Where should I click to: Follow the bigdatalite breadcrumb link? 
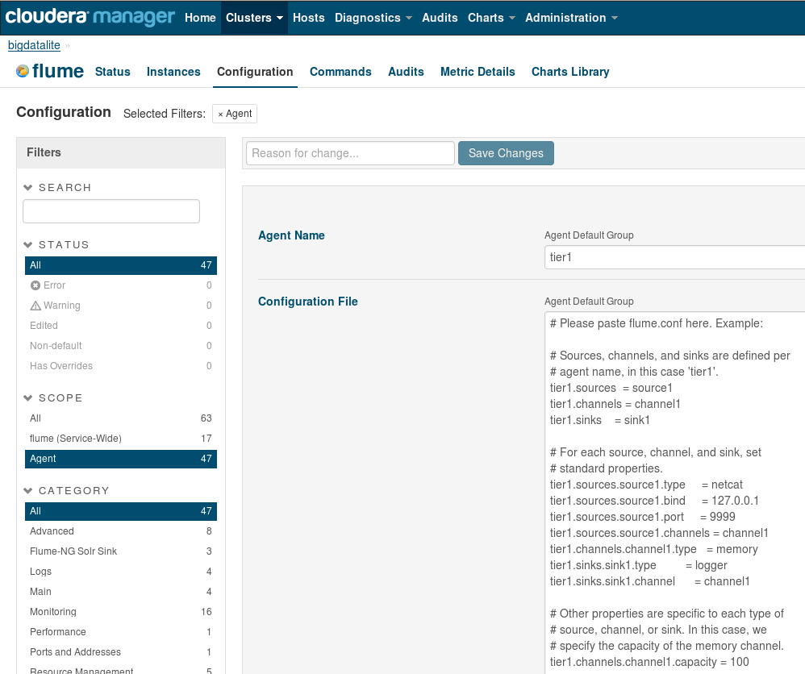[34, 45]
